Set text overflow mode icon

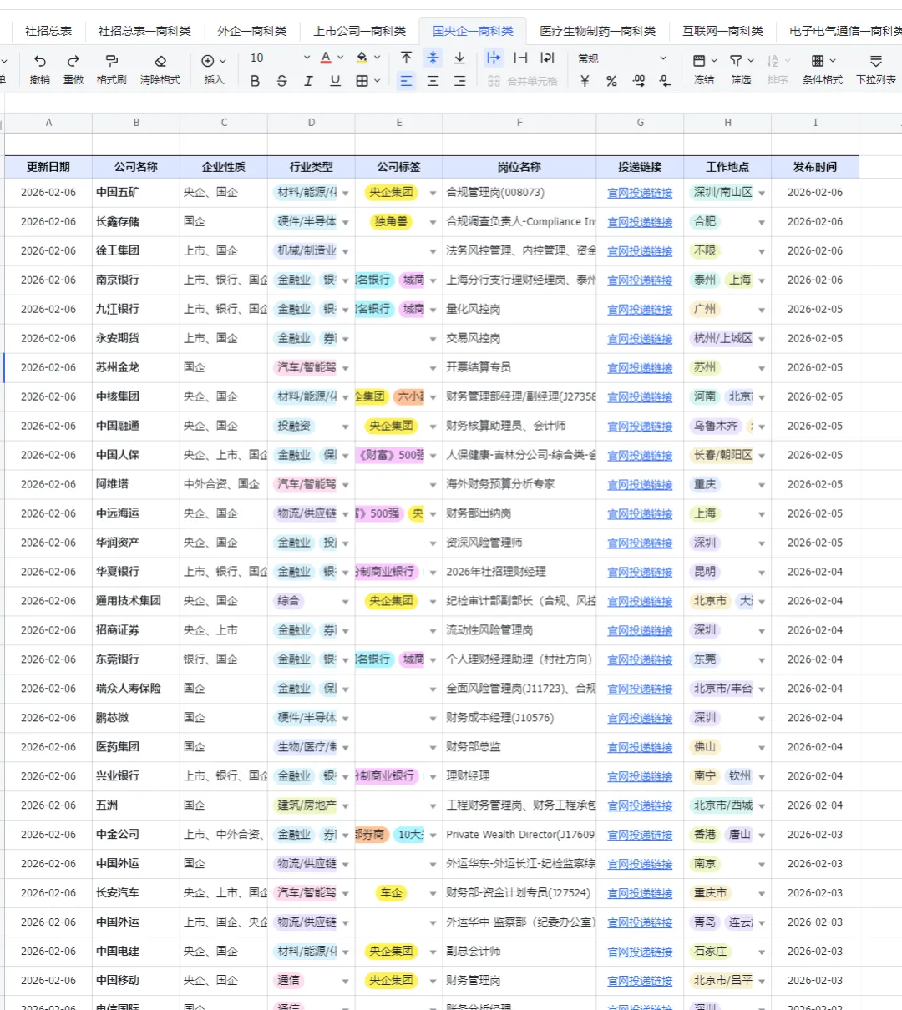point(494,58)
